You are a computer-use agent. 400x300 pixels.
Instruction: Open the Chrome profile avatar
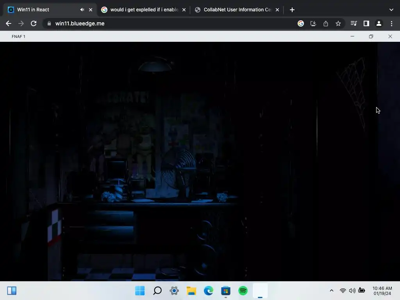[x=379, y=23]
